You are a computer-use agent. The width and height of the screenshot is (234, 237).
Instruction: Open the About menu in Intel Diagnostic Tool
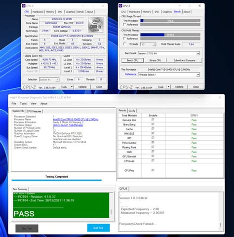44,104
